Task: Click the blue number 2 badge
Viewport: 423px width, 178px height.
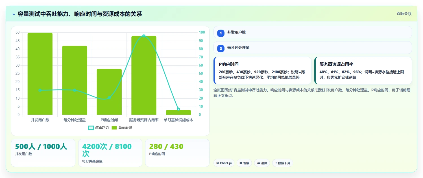Action: tap(221, 49)
